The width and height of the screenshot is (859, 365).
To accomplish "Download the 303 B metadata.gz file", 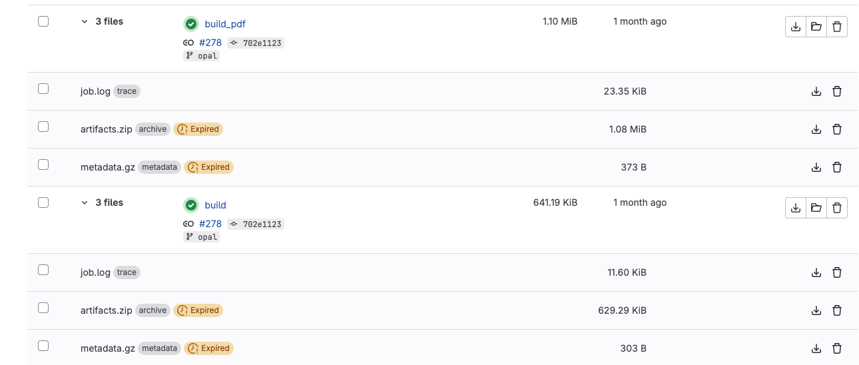I will click(816, 349).
